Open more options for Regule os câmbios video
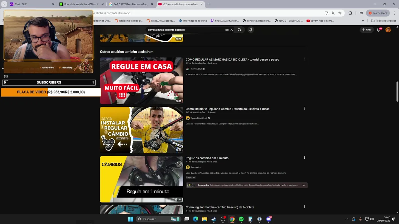399x224 pixels. (305, 157)
